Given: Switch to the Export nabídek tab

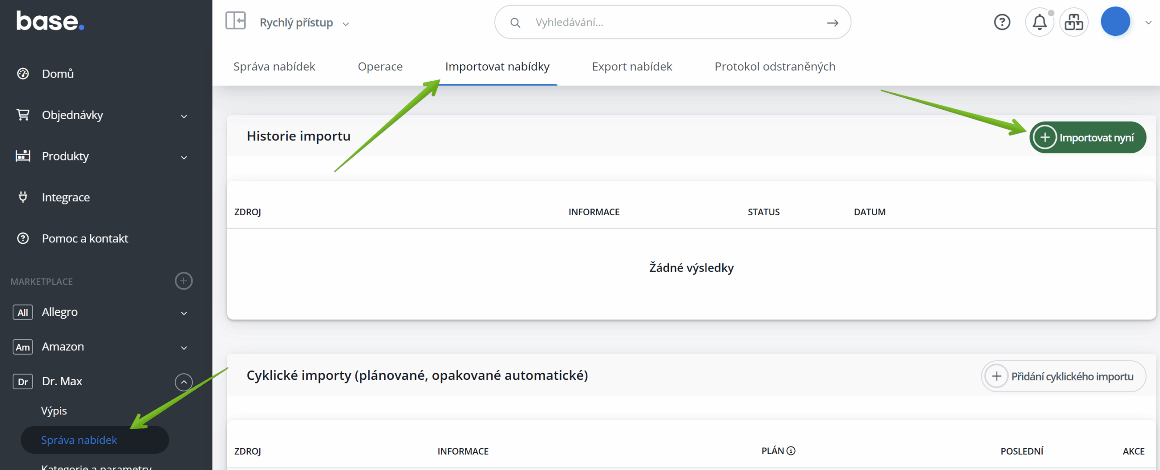Looking at the screenshot, I should (x=632, y=67).
